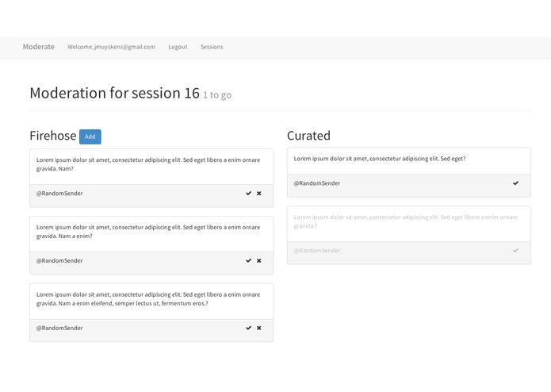This screenshot has height=392, width=551.
Task: Reject the Firehose question ending 'gravida. Nam?'
Action: click(x=259, y=194)
